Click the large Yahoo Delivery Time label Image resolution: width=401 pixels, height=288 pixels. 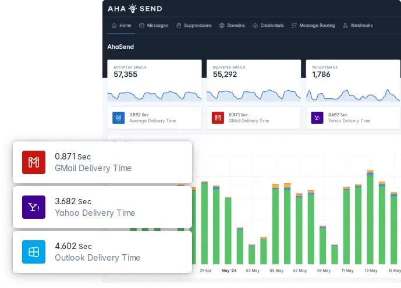click(x=95, y=212)
